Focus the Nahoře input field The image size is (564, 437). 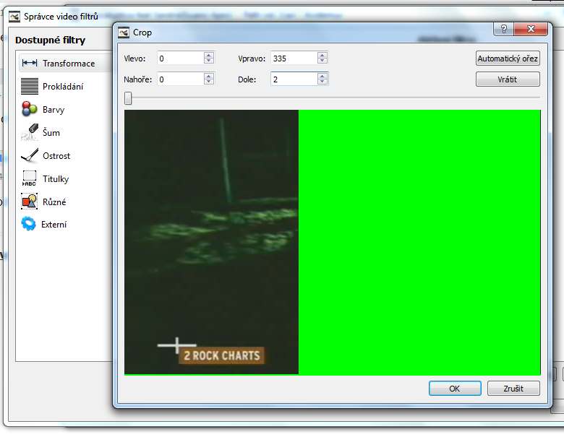pos(180,79)
